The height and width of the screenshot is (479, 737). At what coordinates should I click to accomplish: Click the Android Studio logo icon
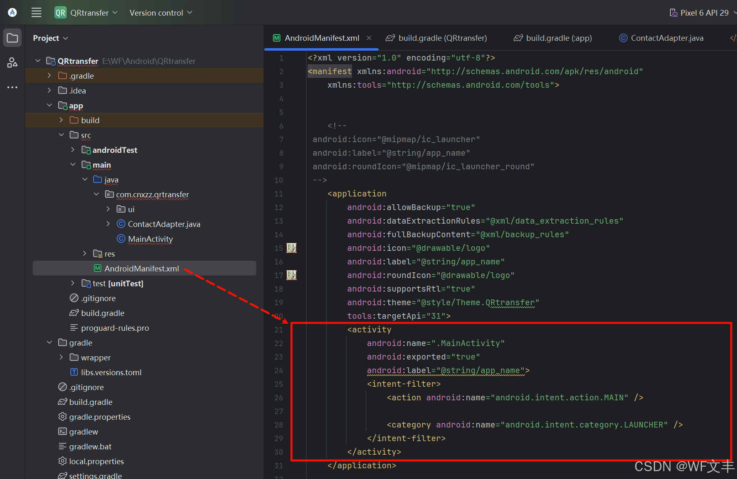point(12,12)
